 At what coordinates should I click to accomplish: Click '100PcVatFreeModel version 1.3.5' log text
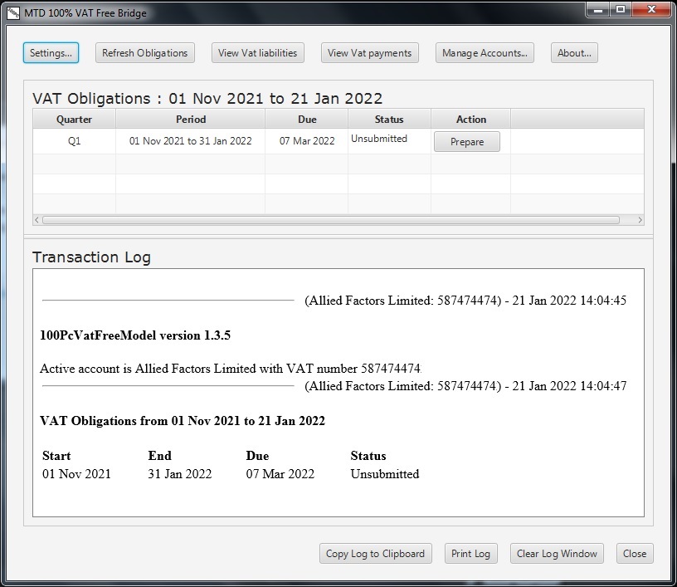[x=135, y=335]
